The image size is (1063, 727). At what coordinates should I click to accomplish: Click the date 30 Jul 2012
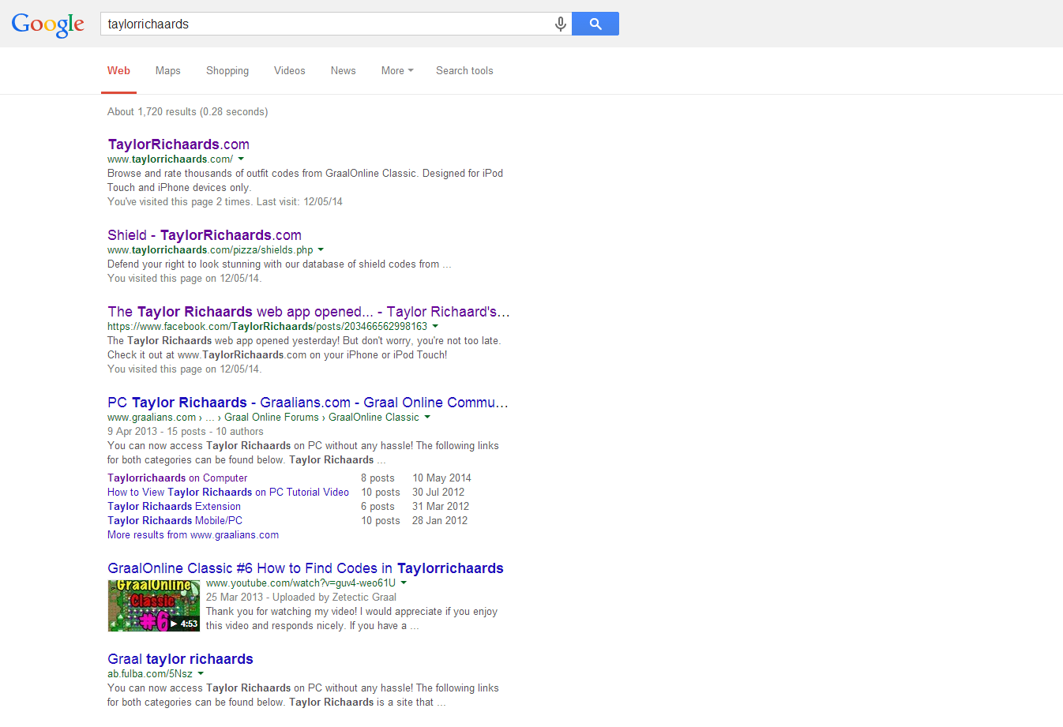438,493
